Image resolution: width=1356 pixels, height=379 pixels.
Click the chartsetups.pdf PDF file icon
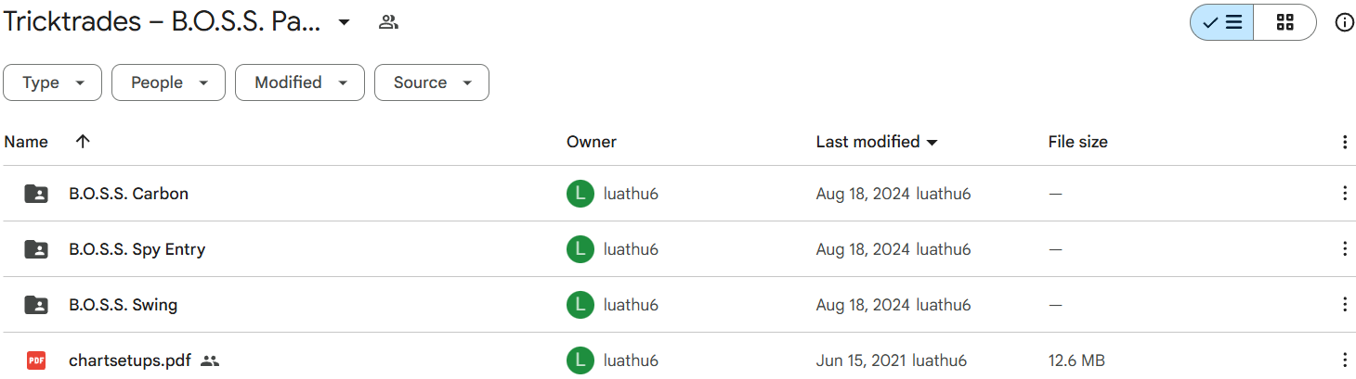coord(36,360)
